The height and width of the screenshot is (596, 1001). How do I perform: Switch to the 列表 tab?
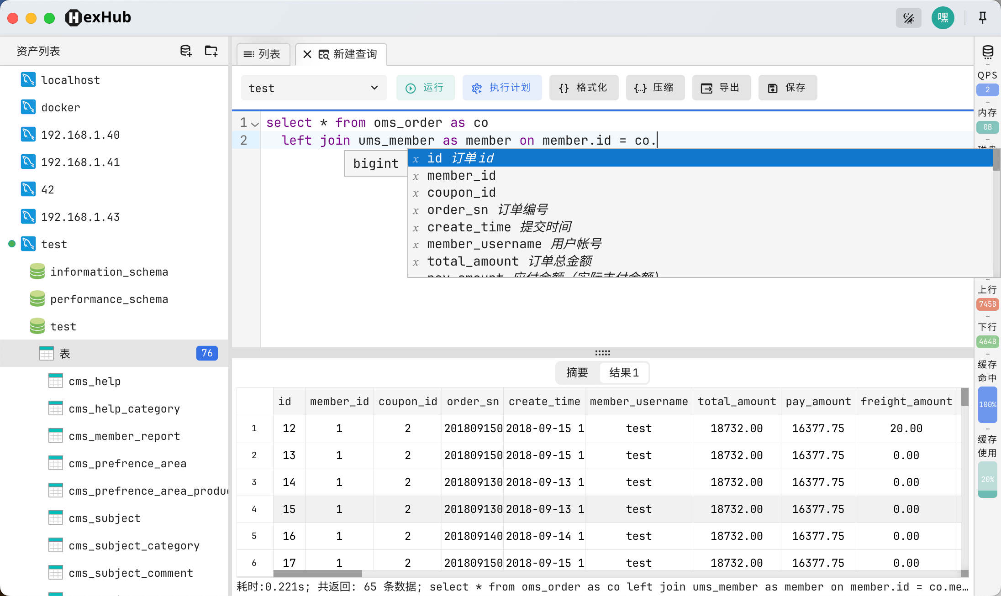click(263, 54)
